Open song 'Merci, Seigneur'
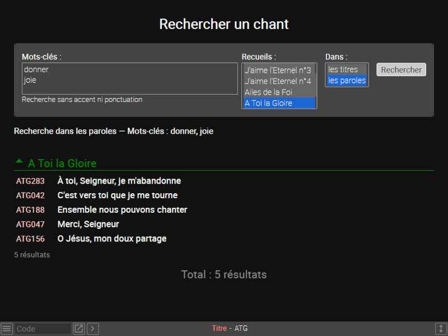 [x=88, y=224]
